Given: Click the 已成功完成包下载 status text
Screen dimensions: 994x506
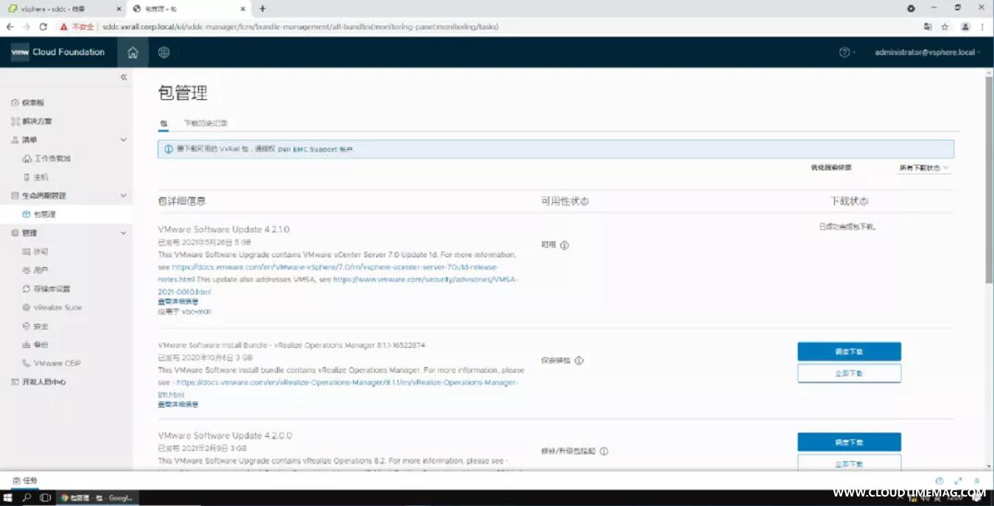Looking at the screenshot, I should coord(847,227).
